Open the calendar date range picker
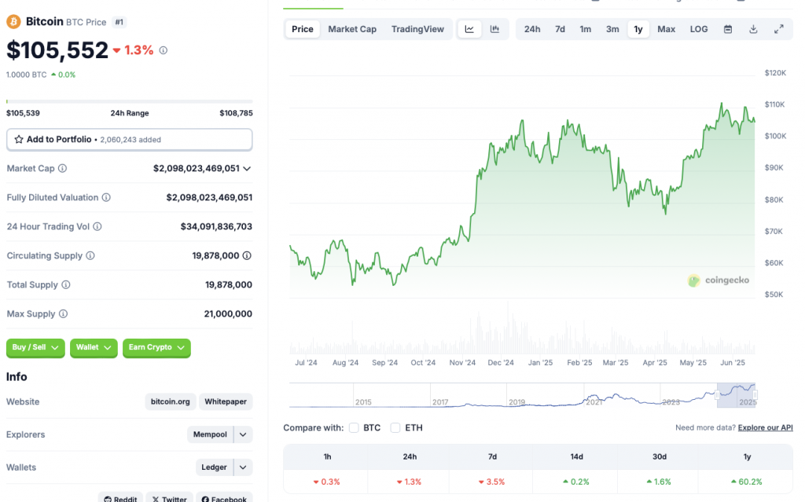Image resolution: width=805 pixels, height=502 pixels. coord(728,29)
